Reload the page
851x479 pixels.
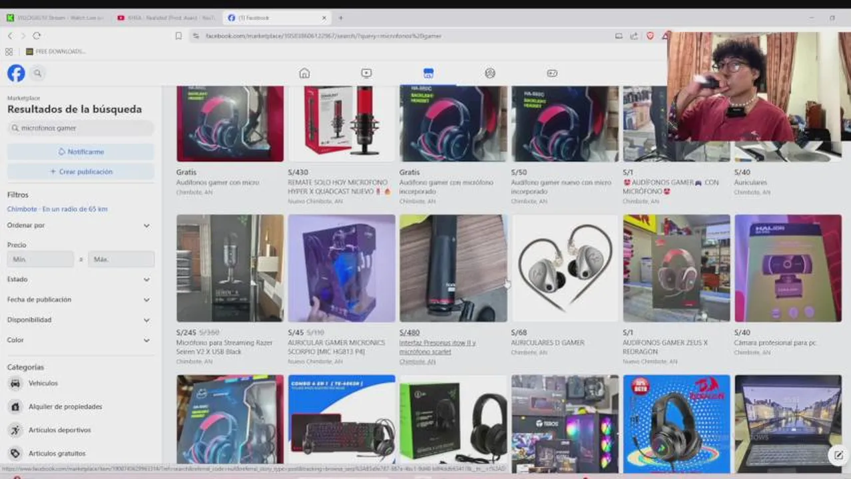(37, 35)
